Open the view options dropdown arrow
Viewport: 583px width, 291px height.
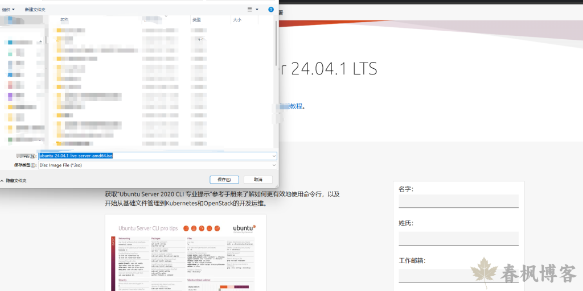pos(257,9)
